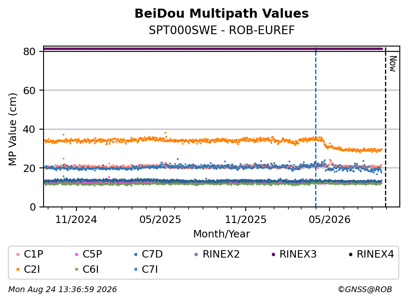Click the C1P legend marker
This screenshot has height=302, width=408.
click(x=18, y=254)
